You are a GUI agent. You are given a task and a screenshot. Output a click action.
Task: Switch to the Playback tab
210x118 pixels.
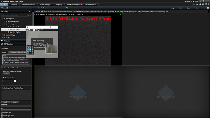click(14, 5)
